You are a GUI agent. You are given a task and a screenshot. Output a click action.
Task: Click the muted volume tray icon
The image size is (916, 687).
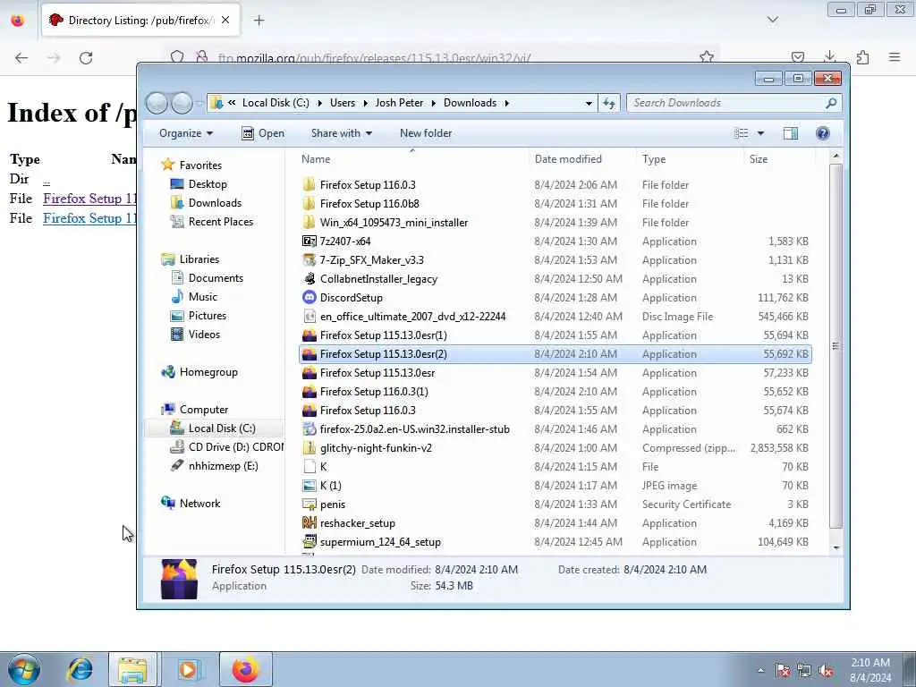point(826,671)
